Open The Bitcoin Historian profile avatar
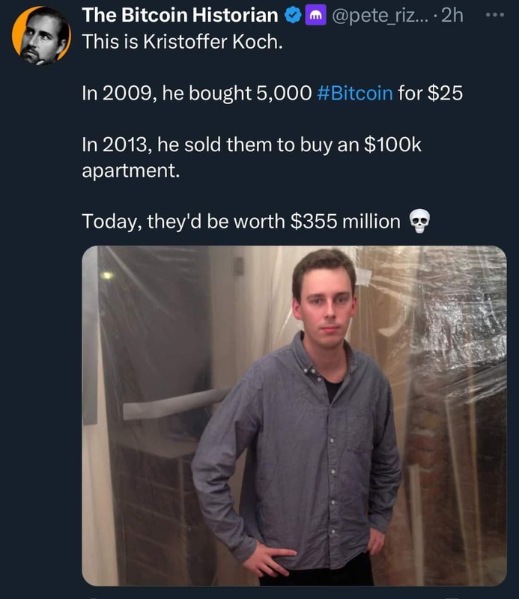 (x=41, y=35)
